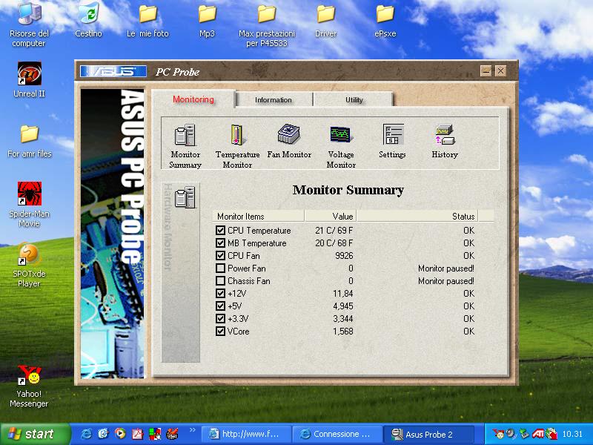
Task: Switch to the Utility tab
Action: click(354, 100)
